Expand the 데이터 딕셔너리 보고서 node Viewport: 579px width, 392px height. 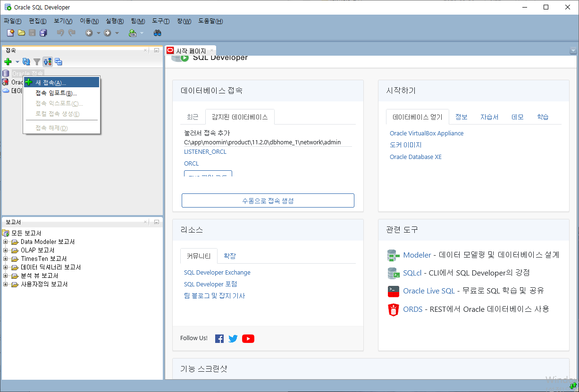[6, 267]
